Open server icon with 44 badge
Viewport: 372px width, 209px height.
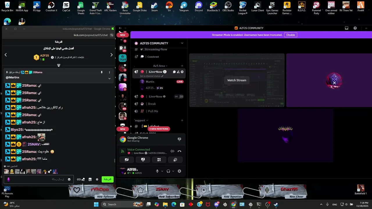pyautogui.click(x=123, y=106)
